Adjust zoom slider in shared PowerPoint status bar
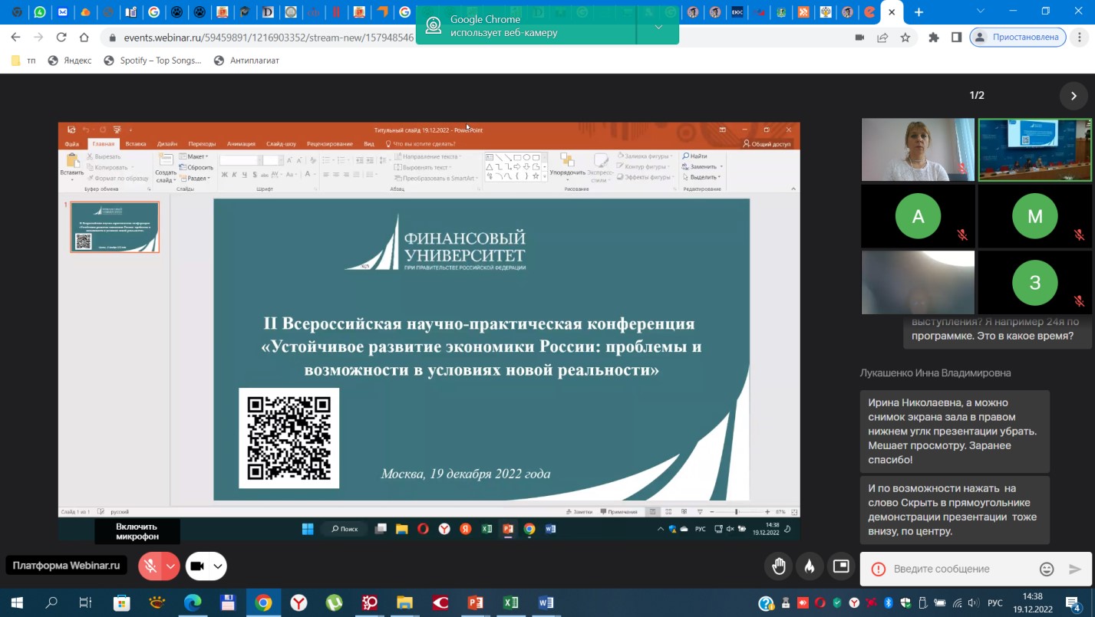 click(x=736, y=512)
